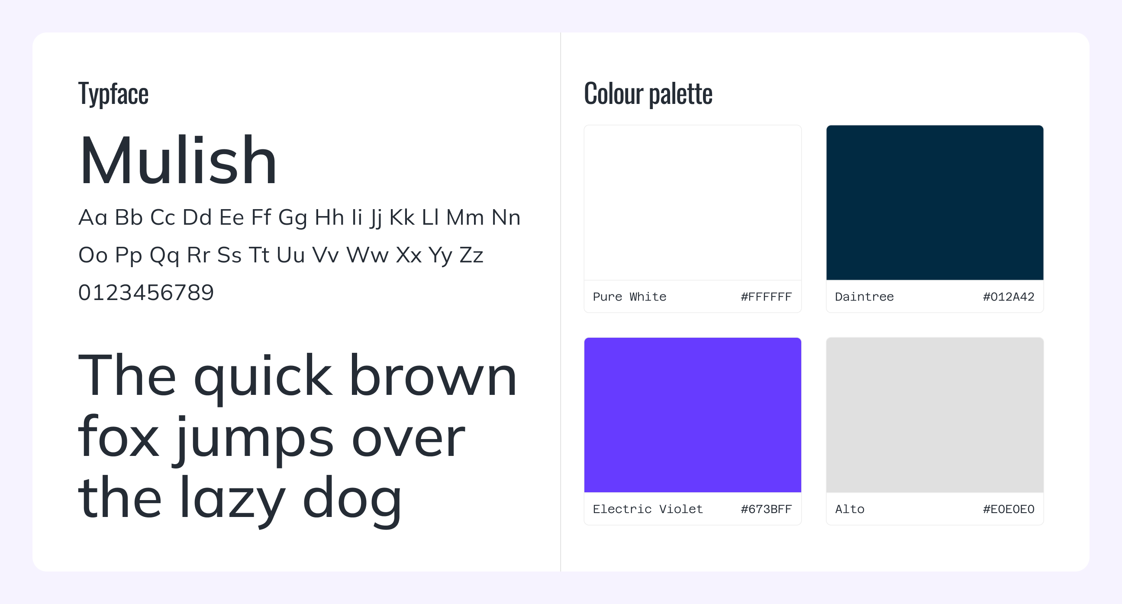Click the "fox jumps over" text line
The height and width of the screenshot is (604, 1122).
coord(271,438)
